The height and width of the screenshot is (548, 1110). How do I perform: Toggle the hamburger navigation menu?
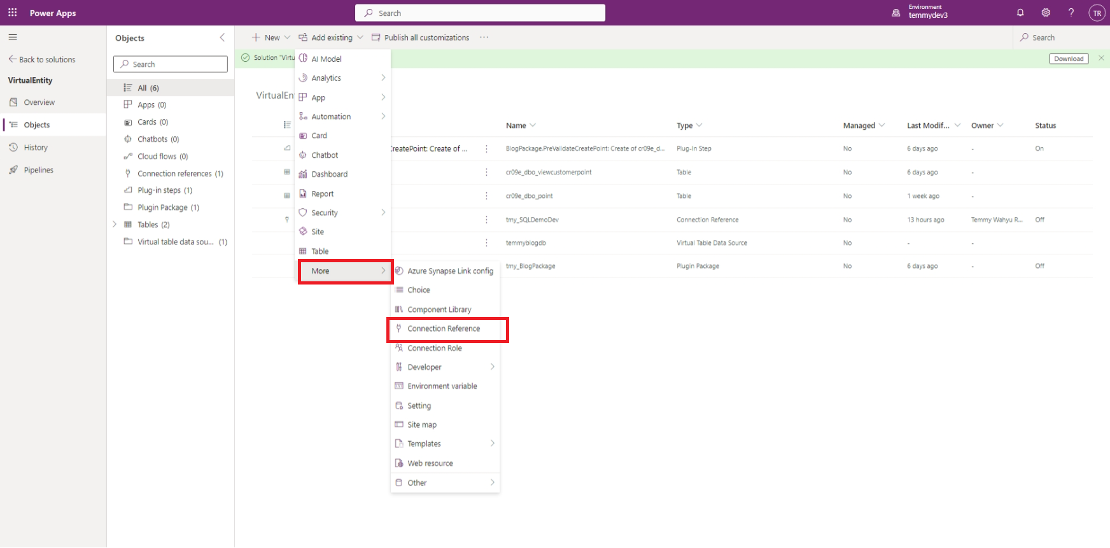(13, 37)
